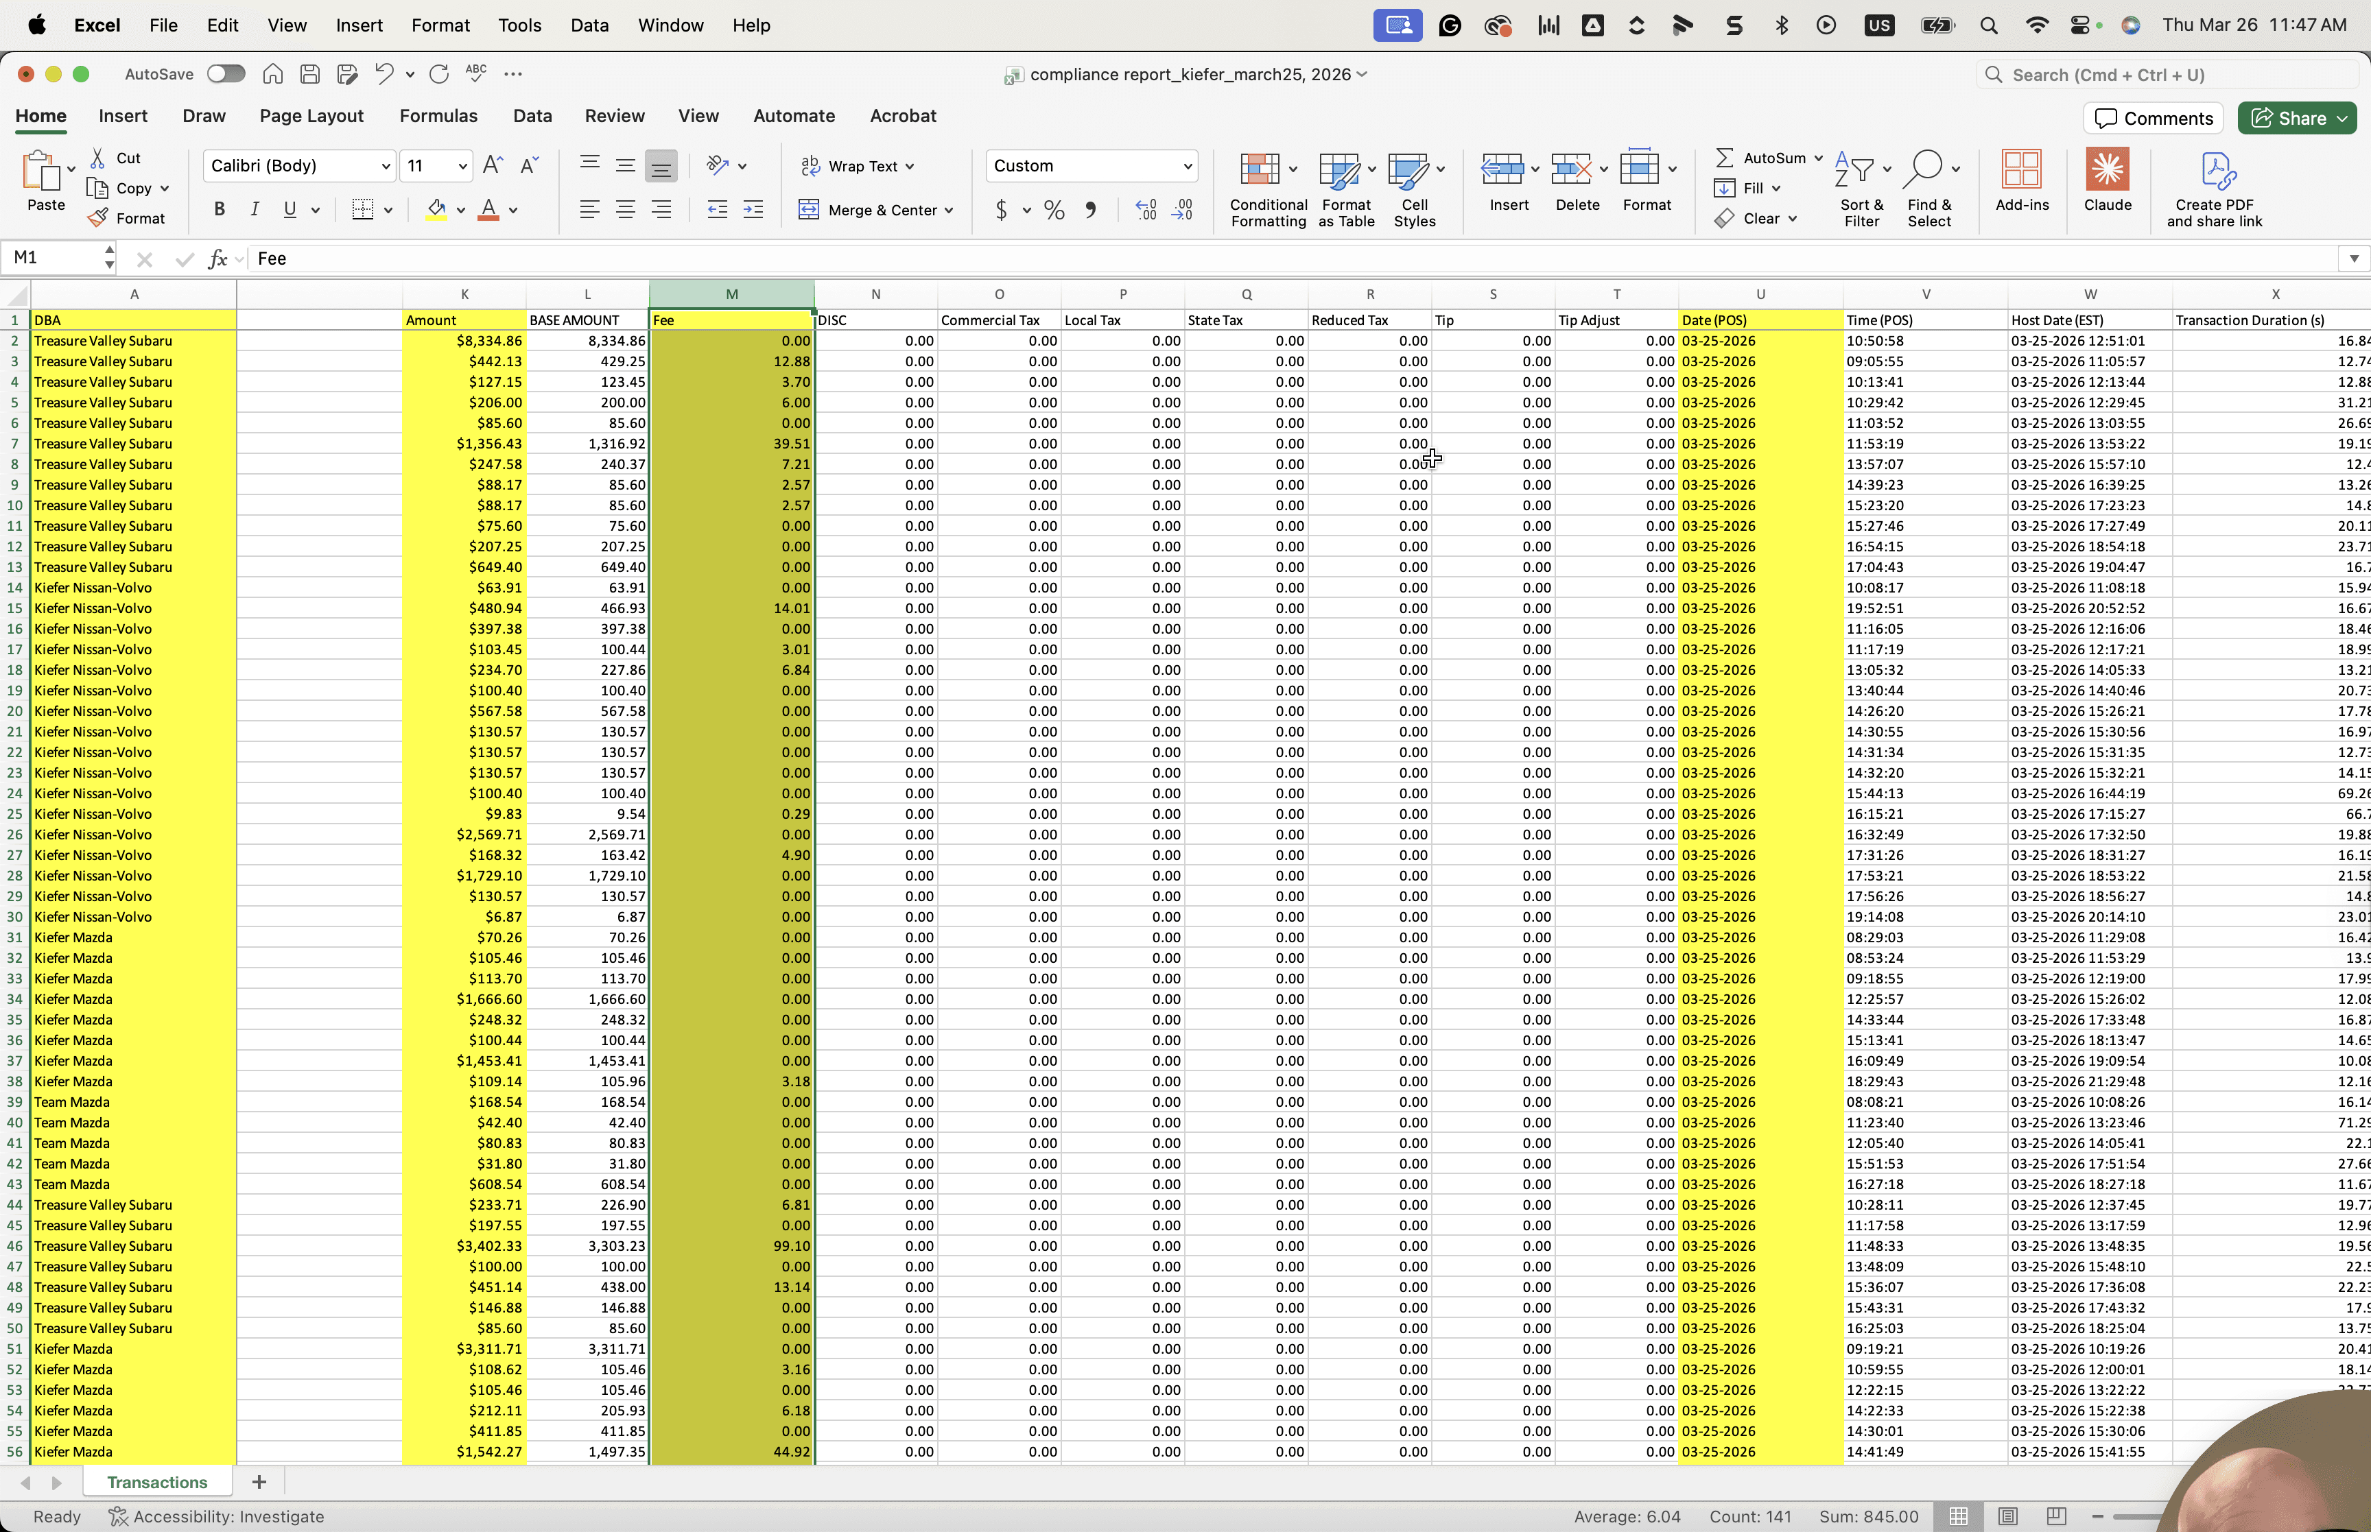Open the Claude add-in icon
Screen dimensions: 2371x1532
2108,181
